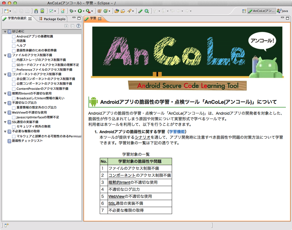
Task: Check the box for ヘルプ
Action: click(x=14, y=46)
